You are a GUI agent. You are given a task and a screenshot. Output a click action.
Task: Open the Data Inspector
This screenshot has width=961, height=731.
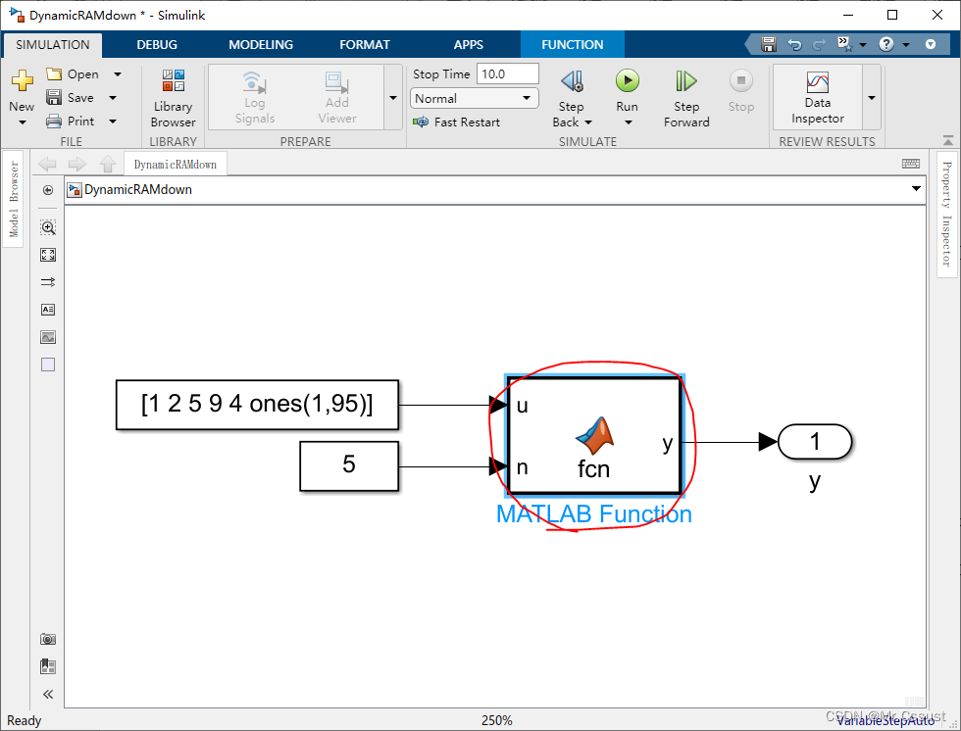click(818, 98)
